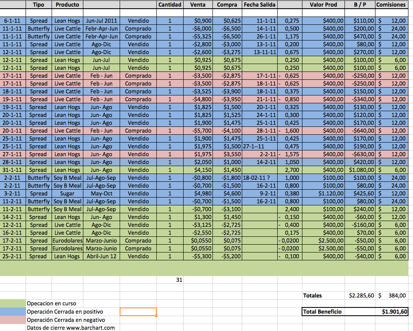Select the venta cell -$4,800
This screenshot has height=331, width=413.
coord(198,100)
